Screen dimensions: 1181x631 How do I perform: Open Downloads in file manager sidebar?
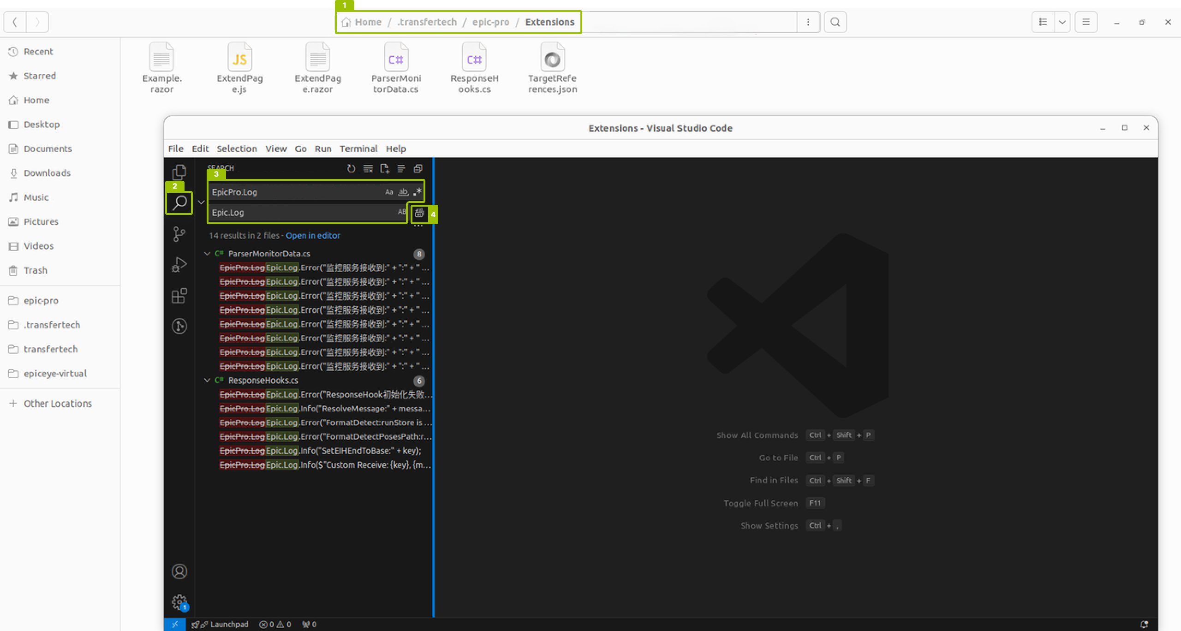tap(60, 173)
